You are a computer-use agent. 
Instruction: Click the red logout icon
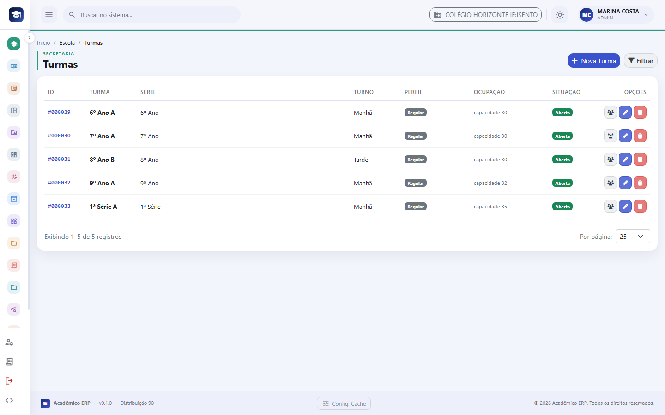(x=9, y=381)
